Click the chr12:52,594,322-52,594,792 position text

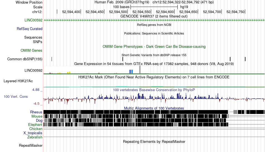tap(183, 2)
